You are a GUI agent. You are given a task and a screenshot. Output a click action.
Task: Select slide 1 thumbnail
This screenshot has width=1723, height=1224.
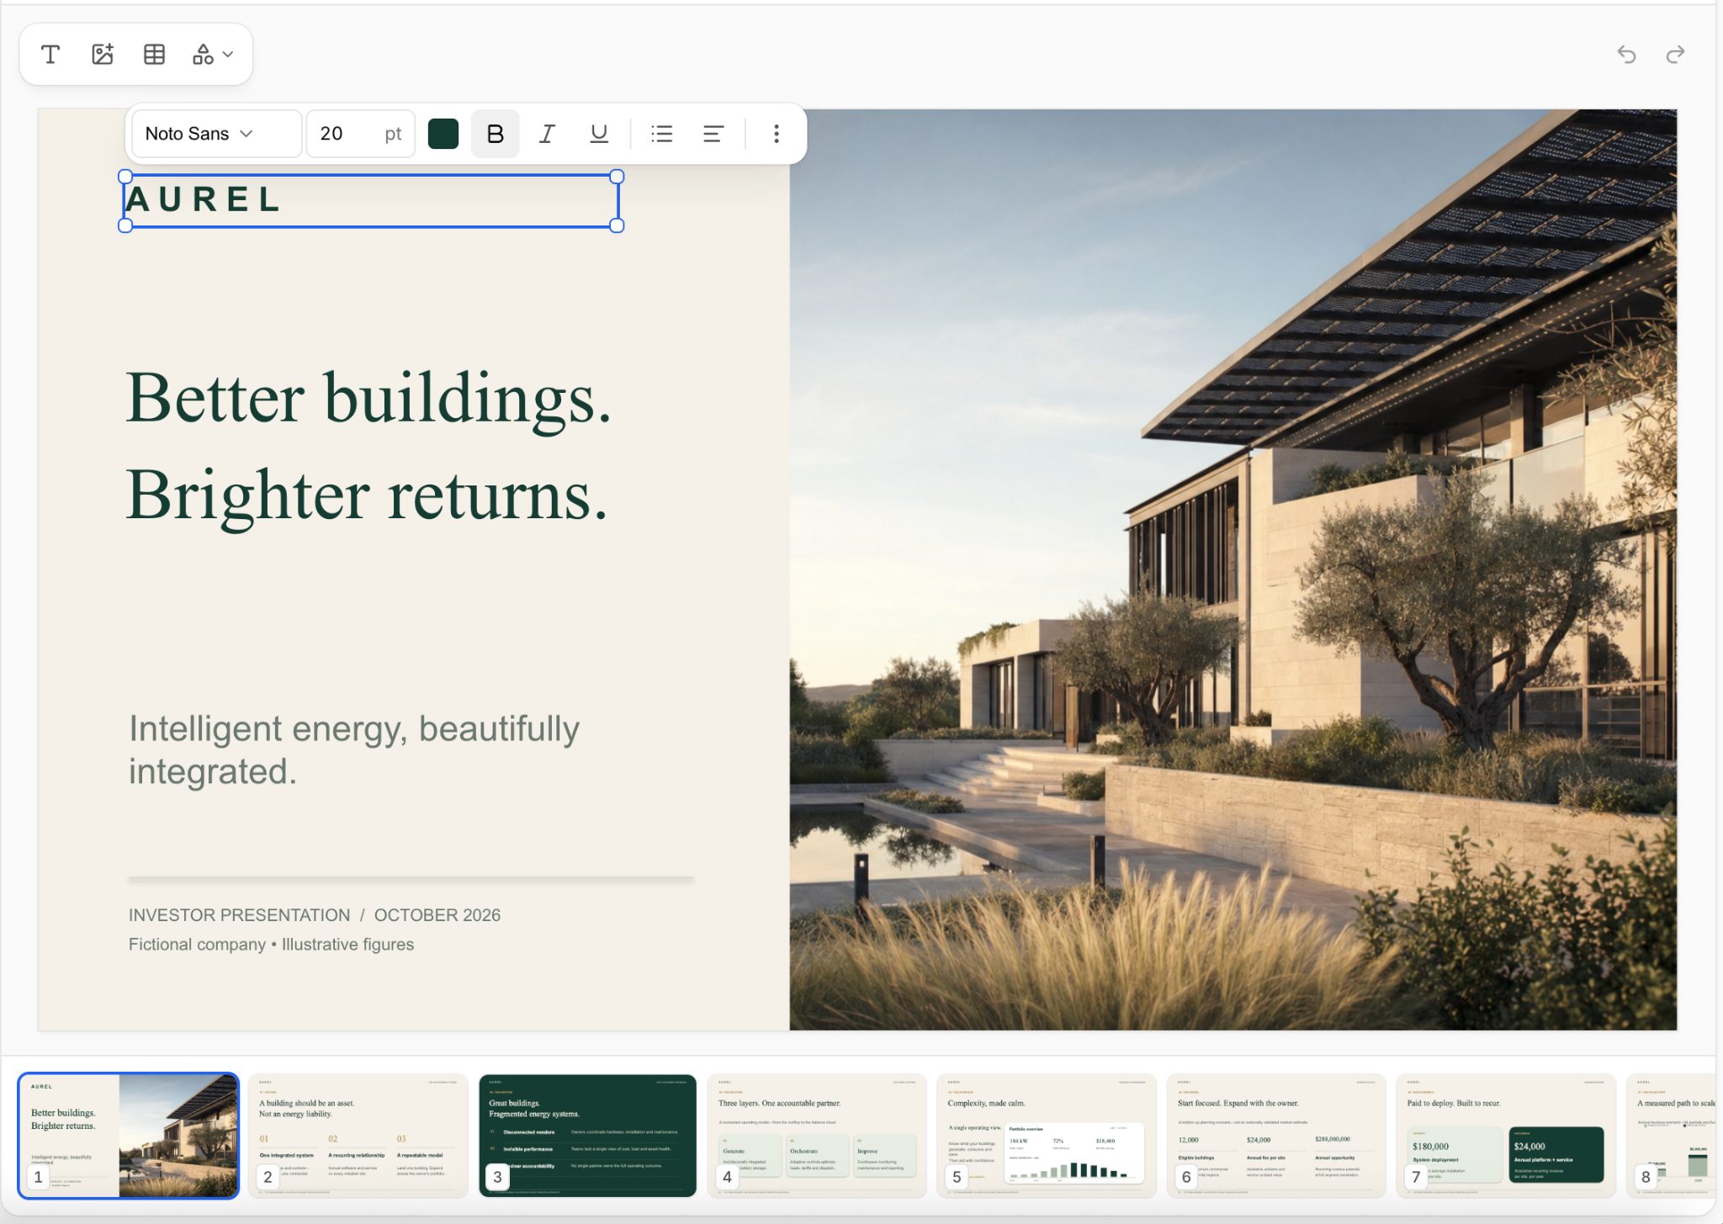(129, 1136)
